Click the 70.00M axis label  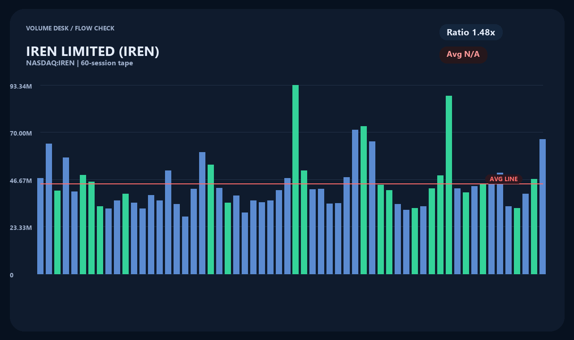point(21,133)
